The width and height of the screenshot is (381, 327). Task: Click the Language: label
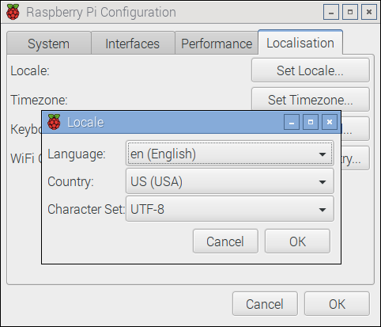pos(77,154)
